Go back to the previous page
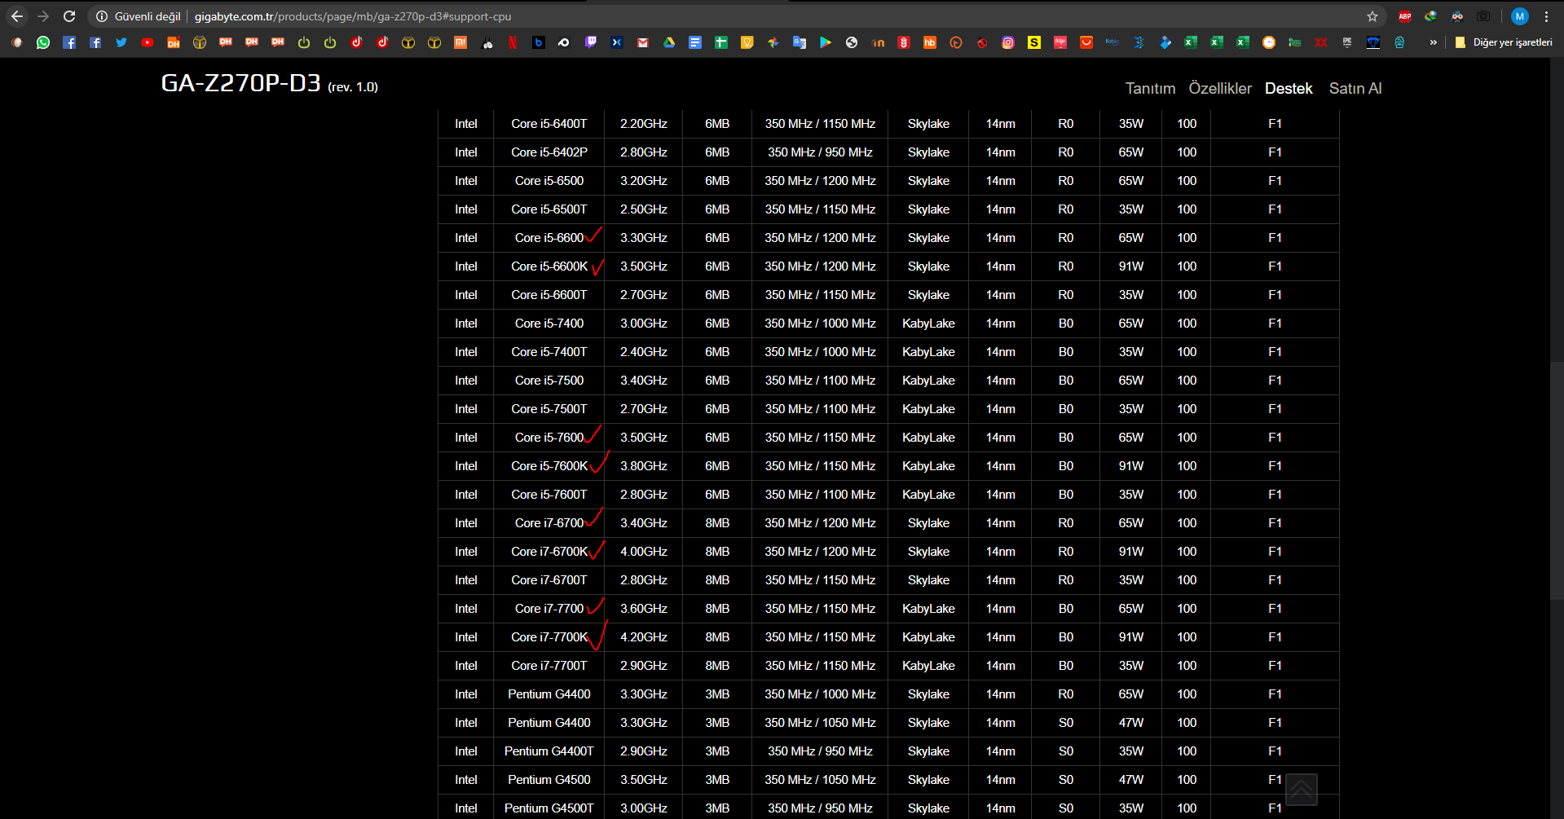Viewport: 1564px width, 819px height. click(17, 16)
